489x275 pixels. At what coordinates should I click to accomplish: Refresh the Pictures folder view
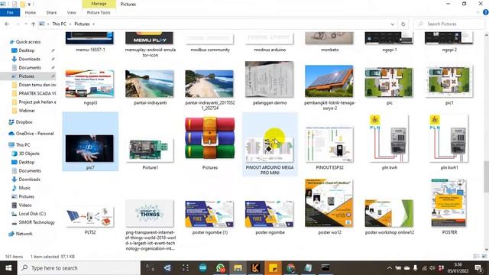403,24
